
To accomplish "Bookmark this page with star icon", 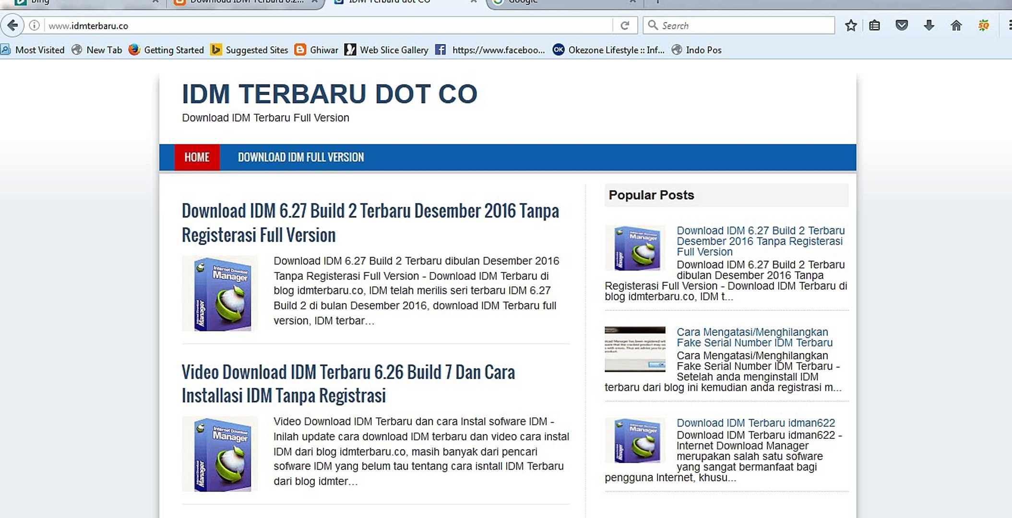I will 851,25.
